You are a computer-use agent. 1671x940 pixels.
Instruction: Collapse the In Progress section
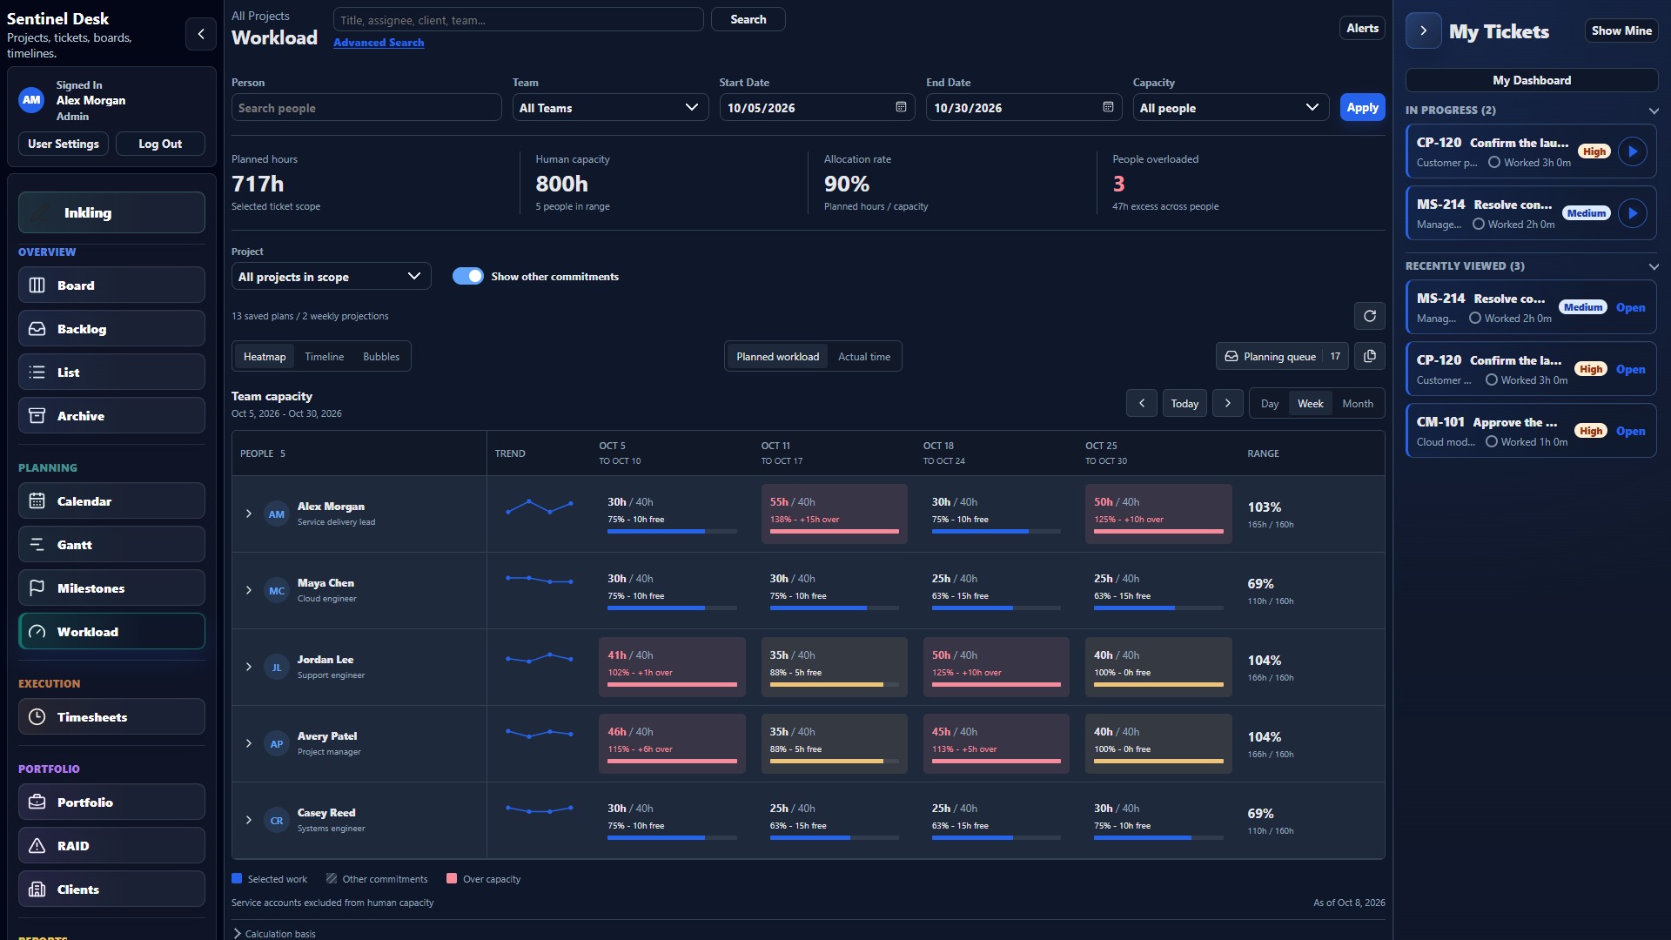pyautogui.click(x=1654, y=111)
